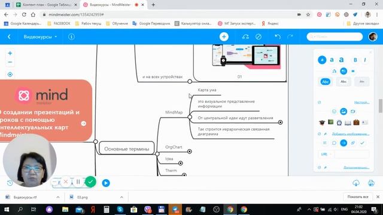Viewport: 383px width, 215px height.
Task: Open text color picker icon
Action: tap(334, 71)
